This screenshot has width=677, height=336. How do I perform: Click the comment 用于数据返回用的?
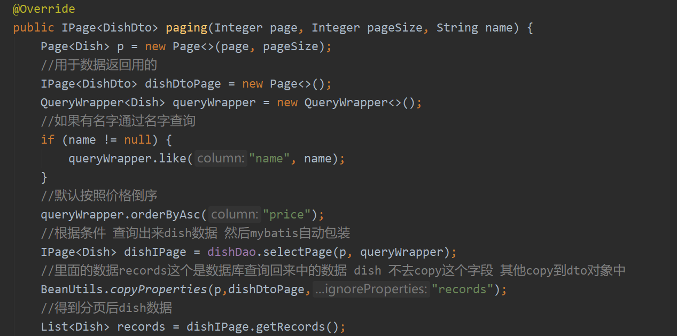click(x=99, y=65)
